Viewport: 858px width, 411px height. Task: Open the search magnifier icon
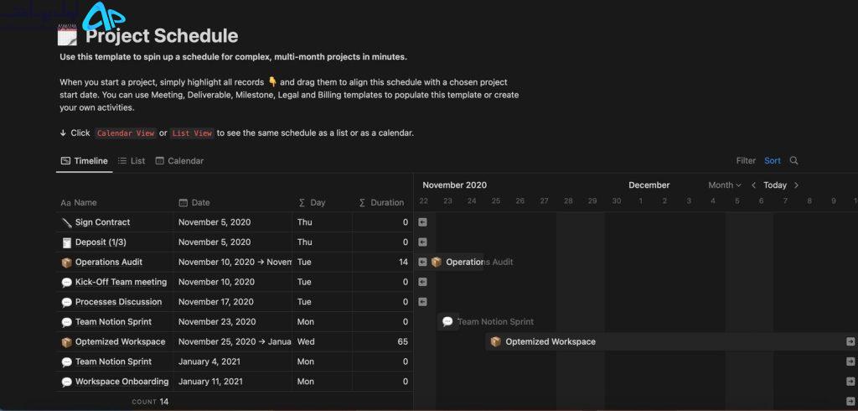pyautogui.click(x=794, y=160)
